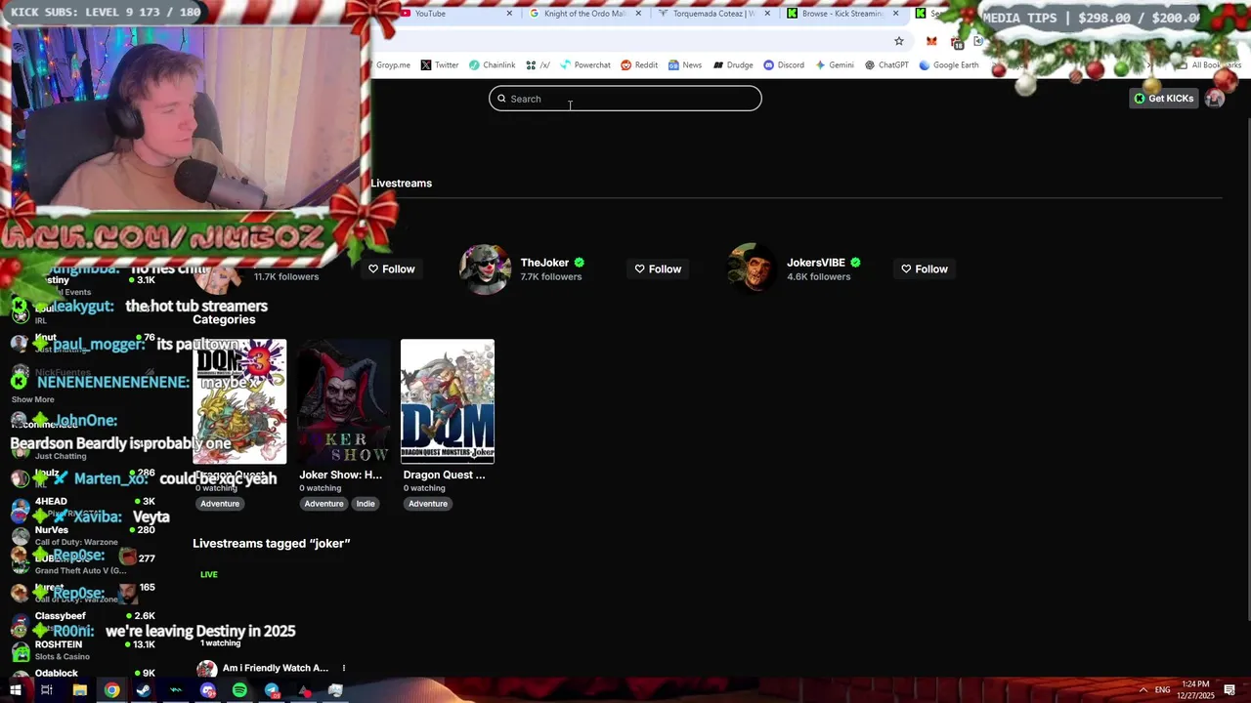
Task: Open TheJoker channel name link
Action: pyautogui.click(x=544, y=263)
